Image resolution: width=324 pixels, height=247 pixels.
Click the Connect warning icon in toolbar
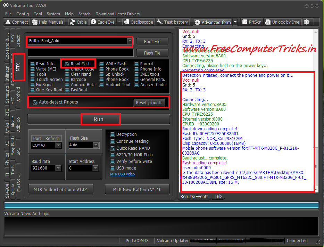click(x=8, y=22)
